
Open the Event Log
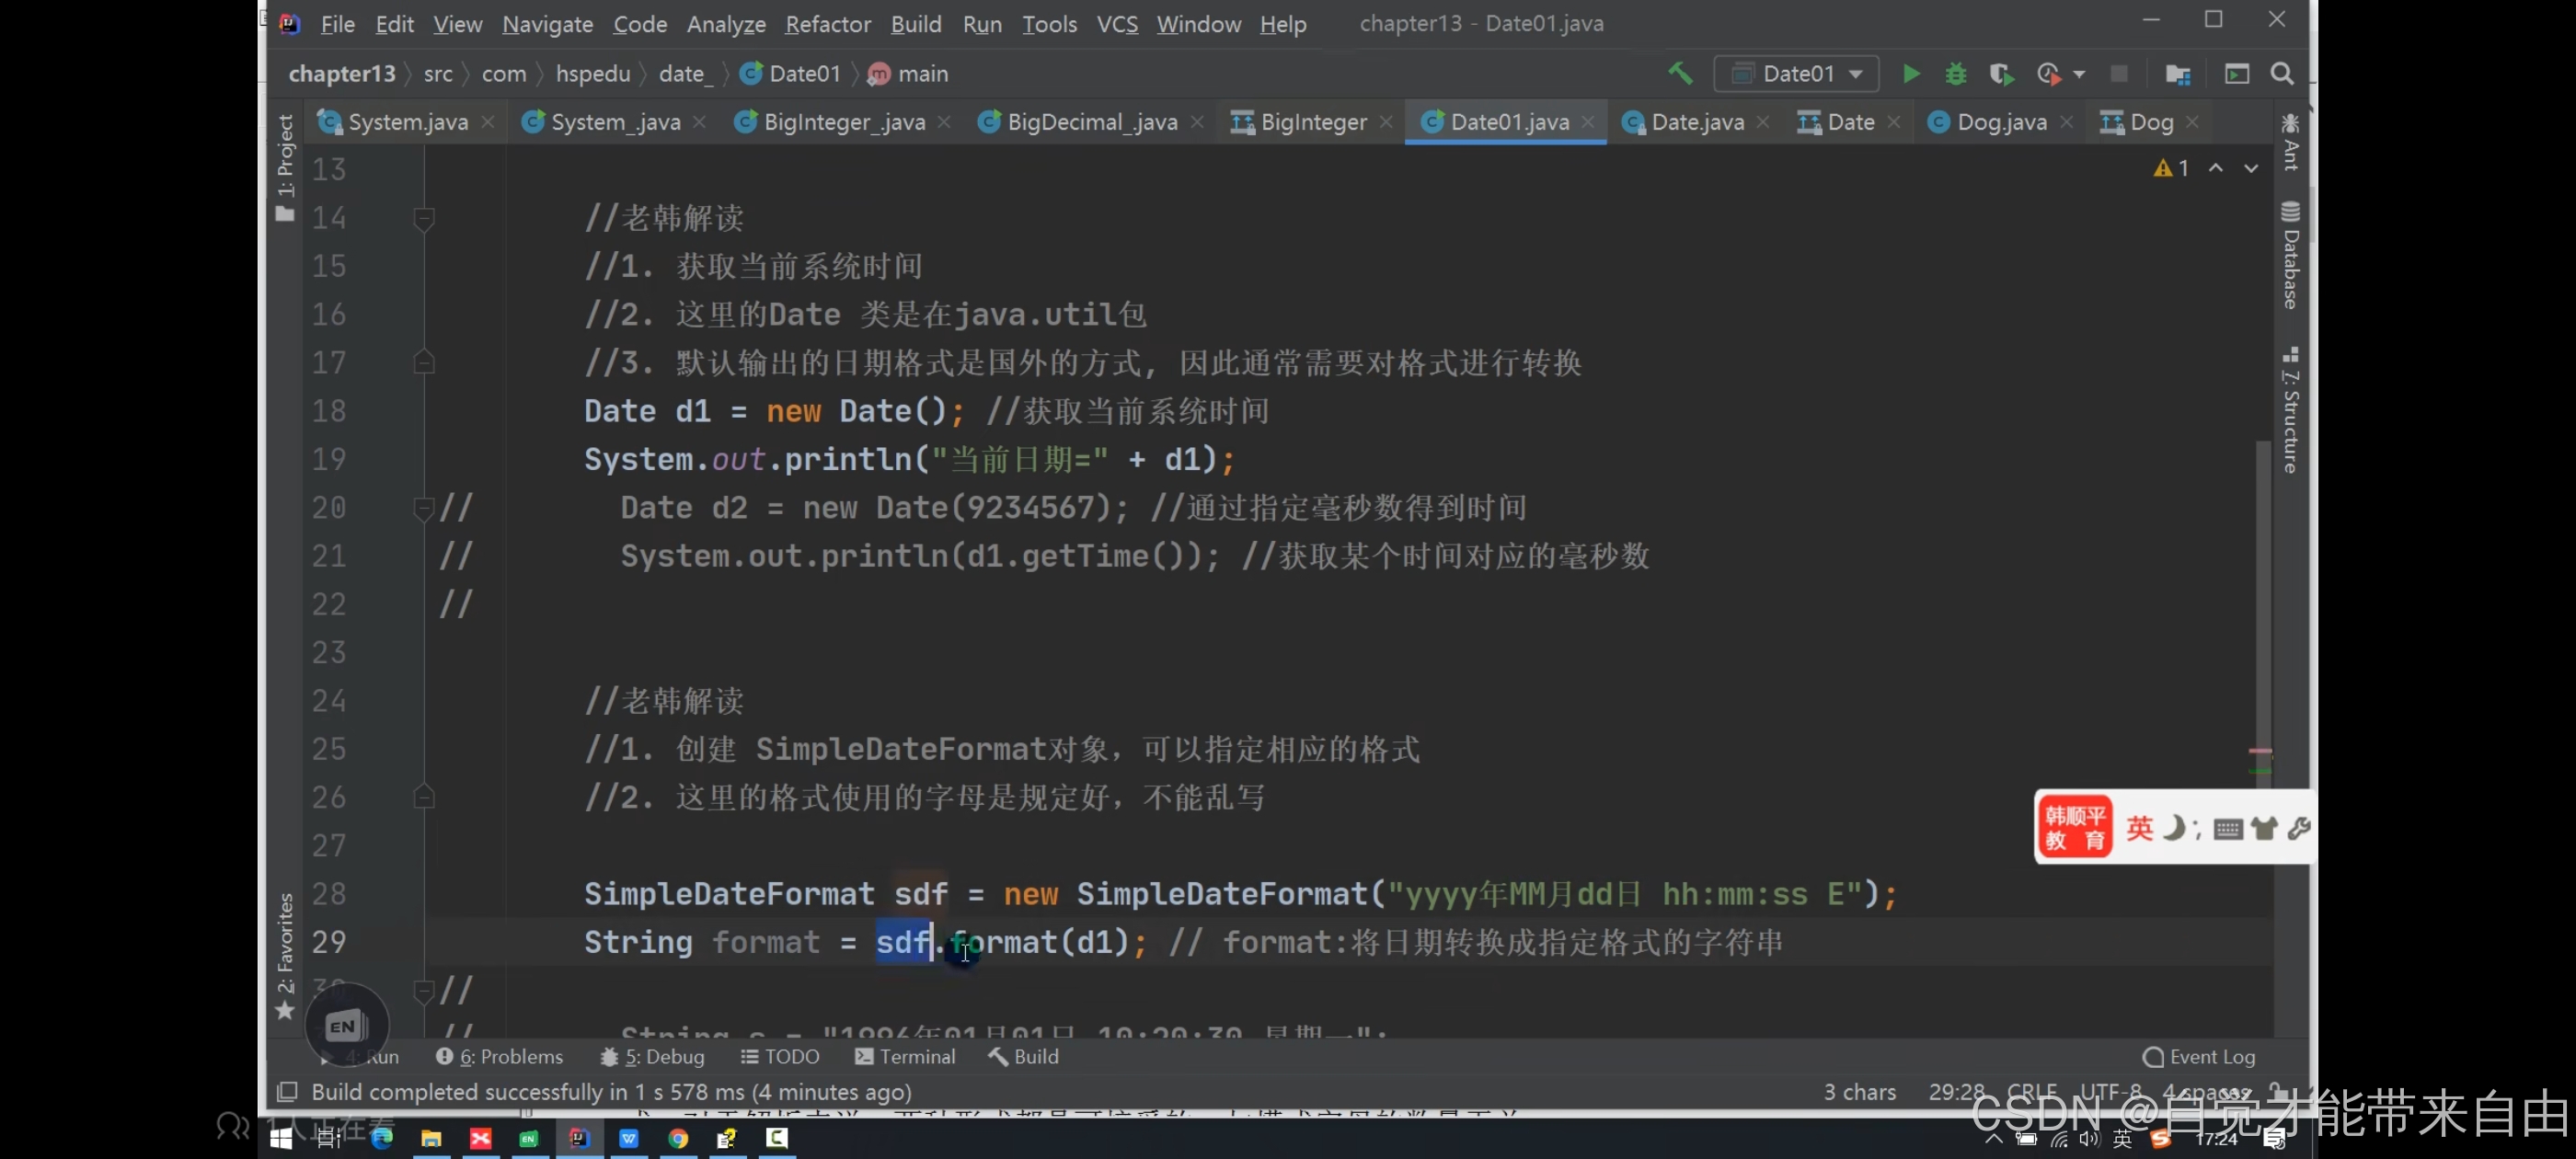tap(2198, 1056)
